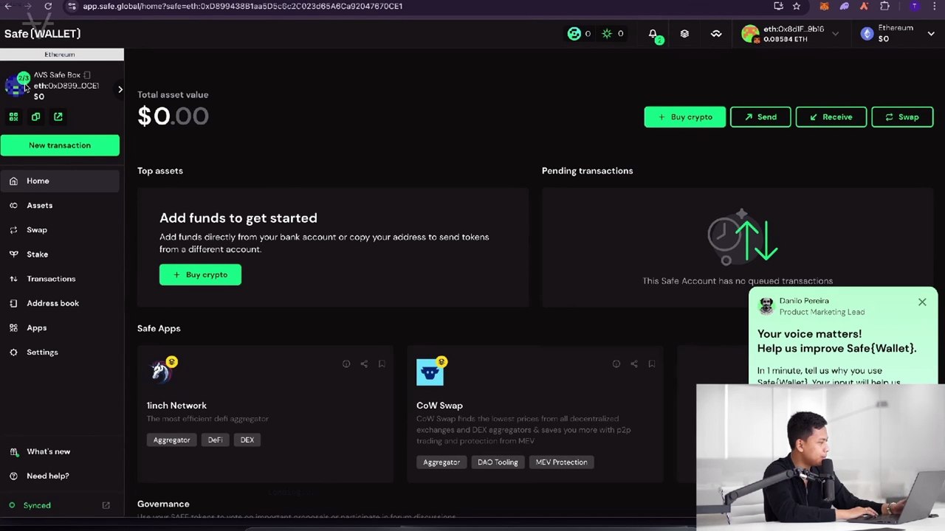Click the CoW Swap Aggregator tag
The height and width of the screenshot is (531, 945).
[x=441, y=462]
